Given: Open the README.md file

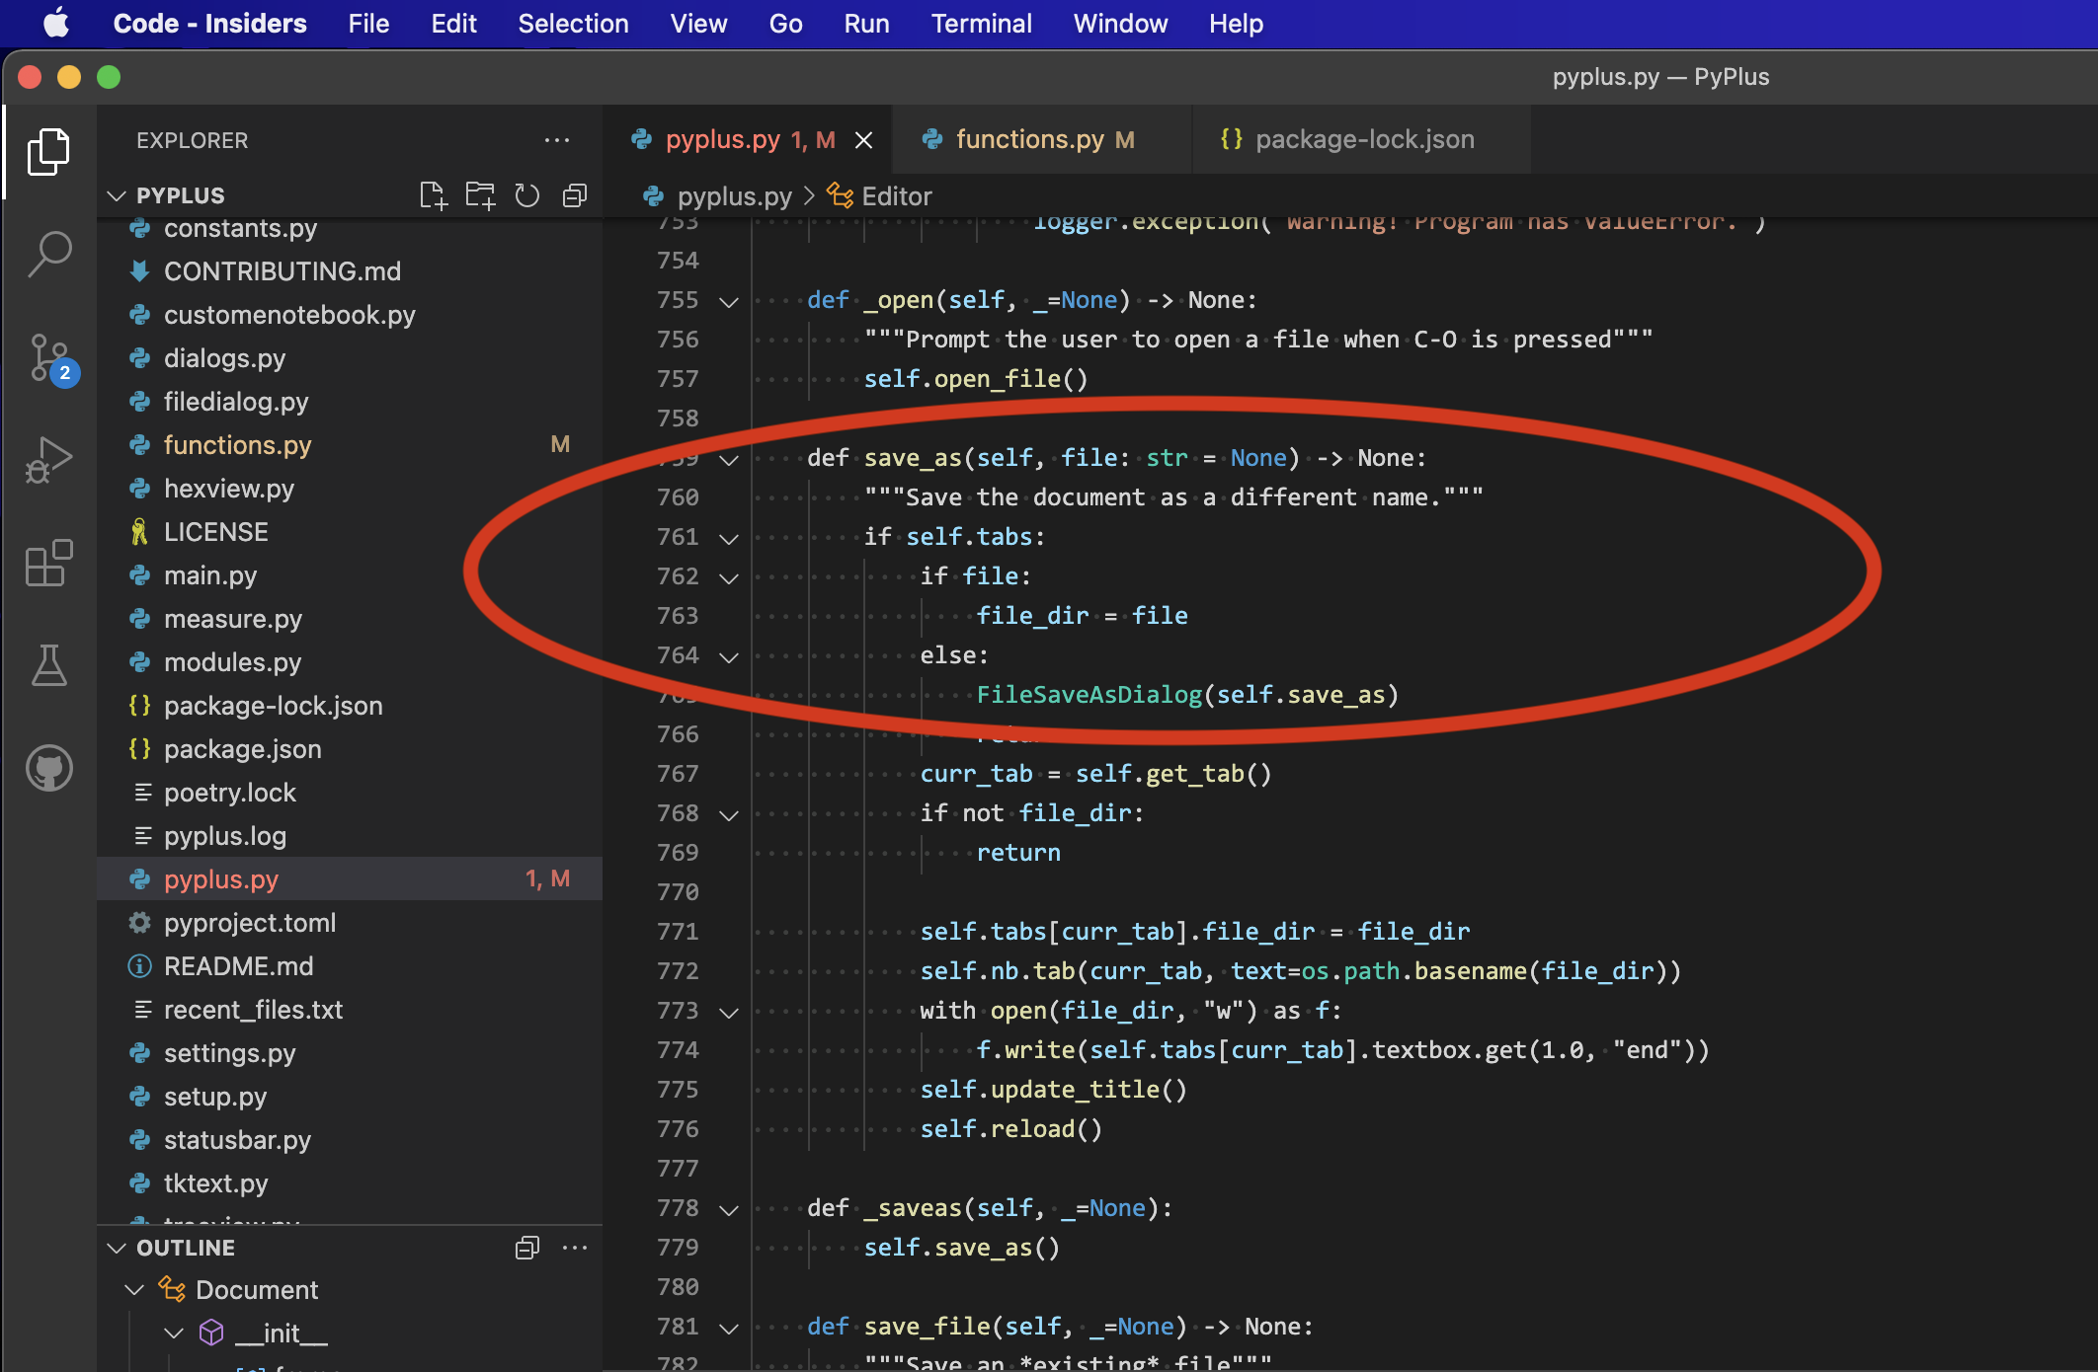Looking at the screenshot, I should pyautogui.click(x=239, y=965).
